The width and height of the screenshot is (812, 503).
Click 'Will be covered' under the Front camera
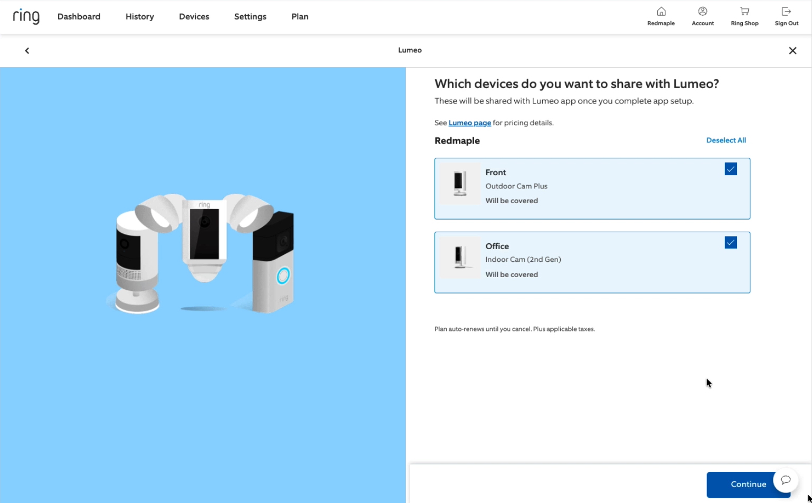click(512, 201)
